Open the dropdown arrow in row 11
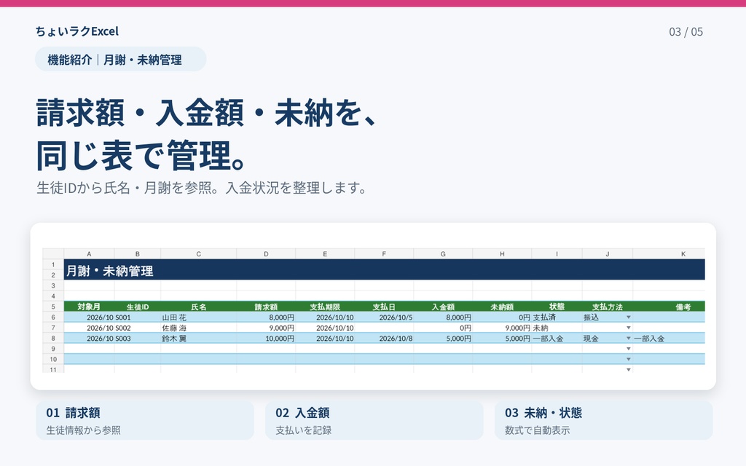The height and width of the screenshot is (466, 746). coord(629,369)
